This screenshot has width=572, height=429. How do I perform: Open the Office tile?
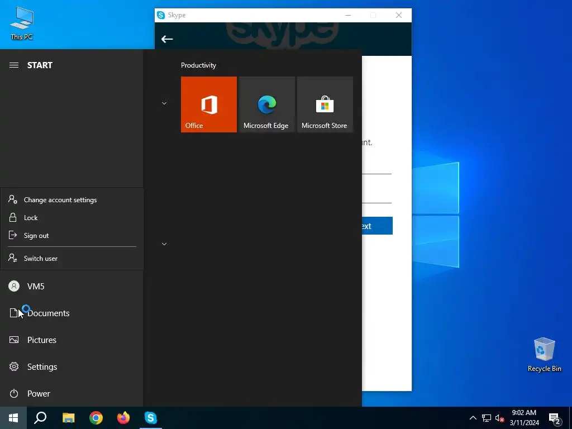[209, 104]
